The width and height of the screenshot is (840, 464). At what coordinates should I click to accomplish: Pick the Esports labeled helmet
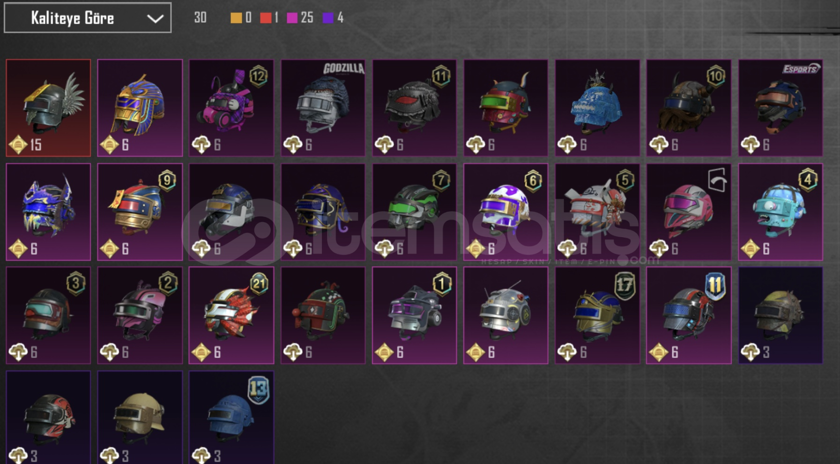pyautogui.click(x=781, y=108)
